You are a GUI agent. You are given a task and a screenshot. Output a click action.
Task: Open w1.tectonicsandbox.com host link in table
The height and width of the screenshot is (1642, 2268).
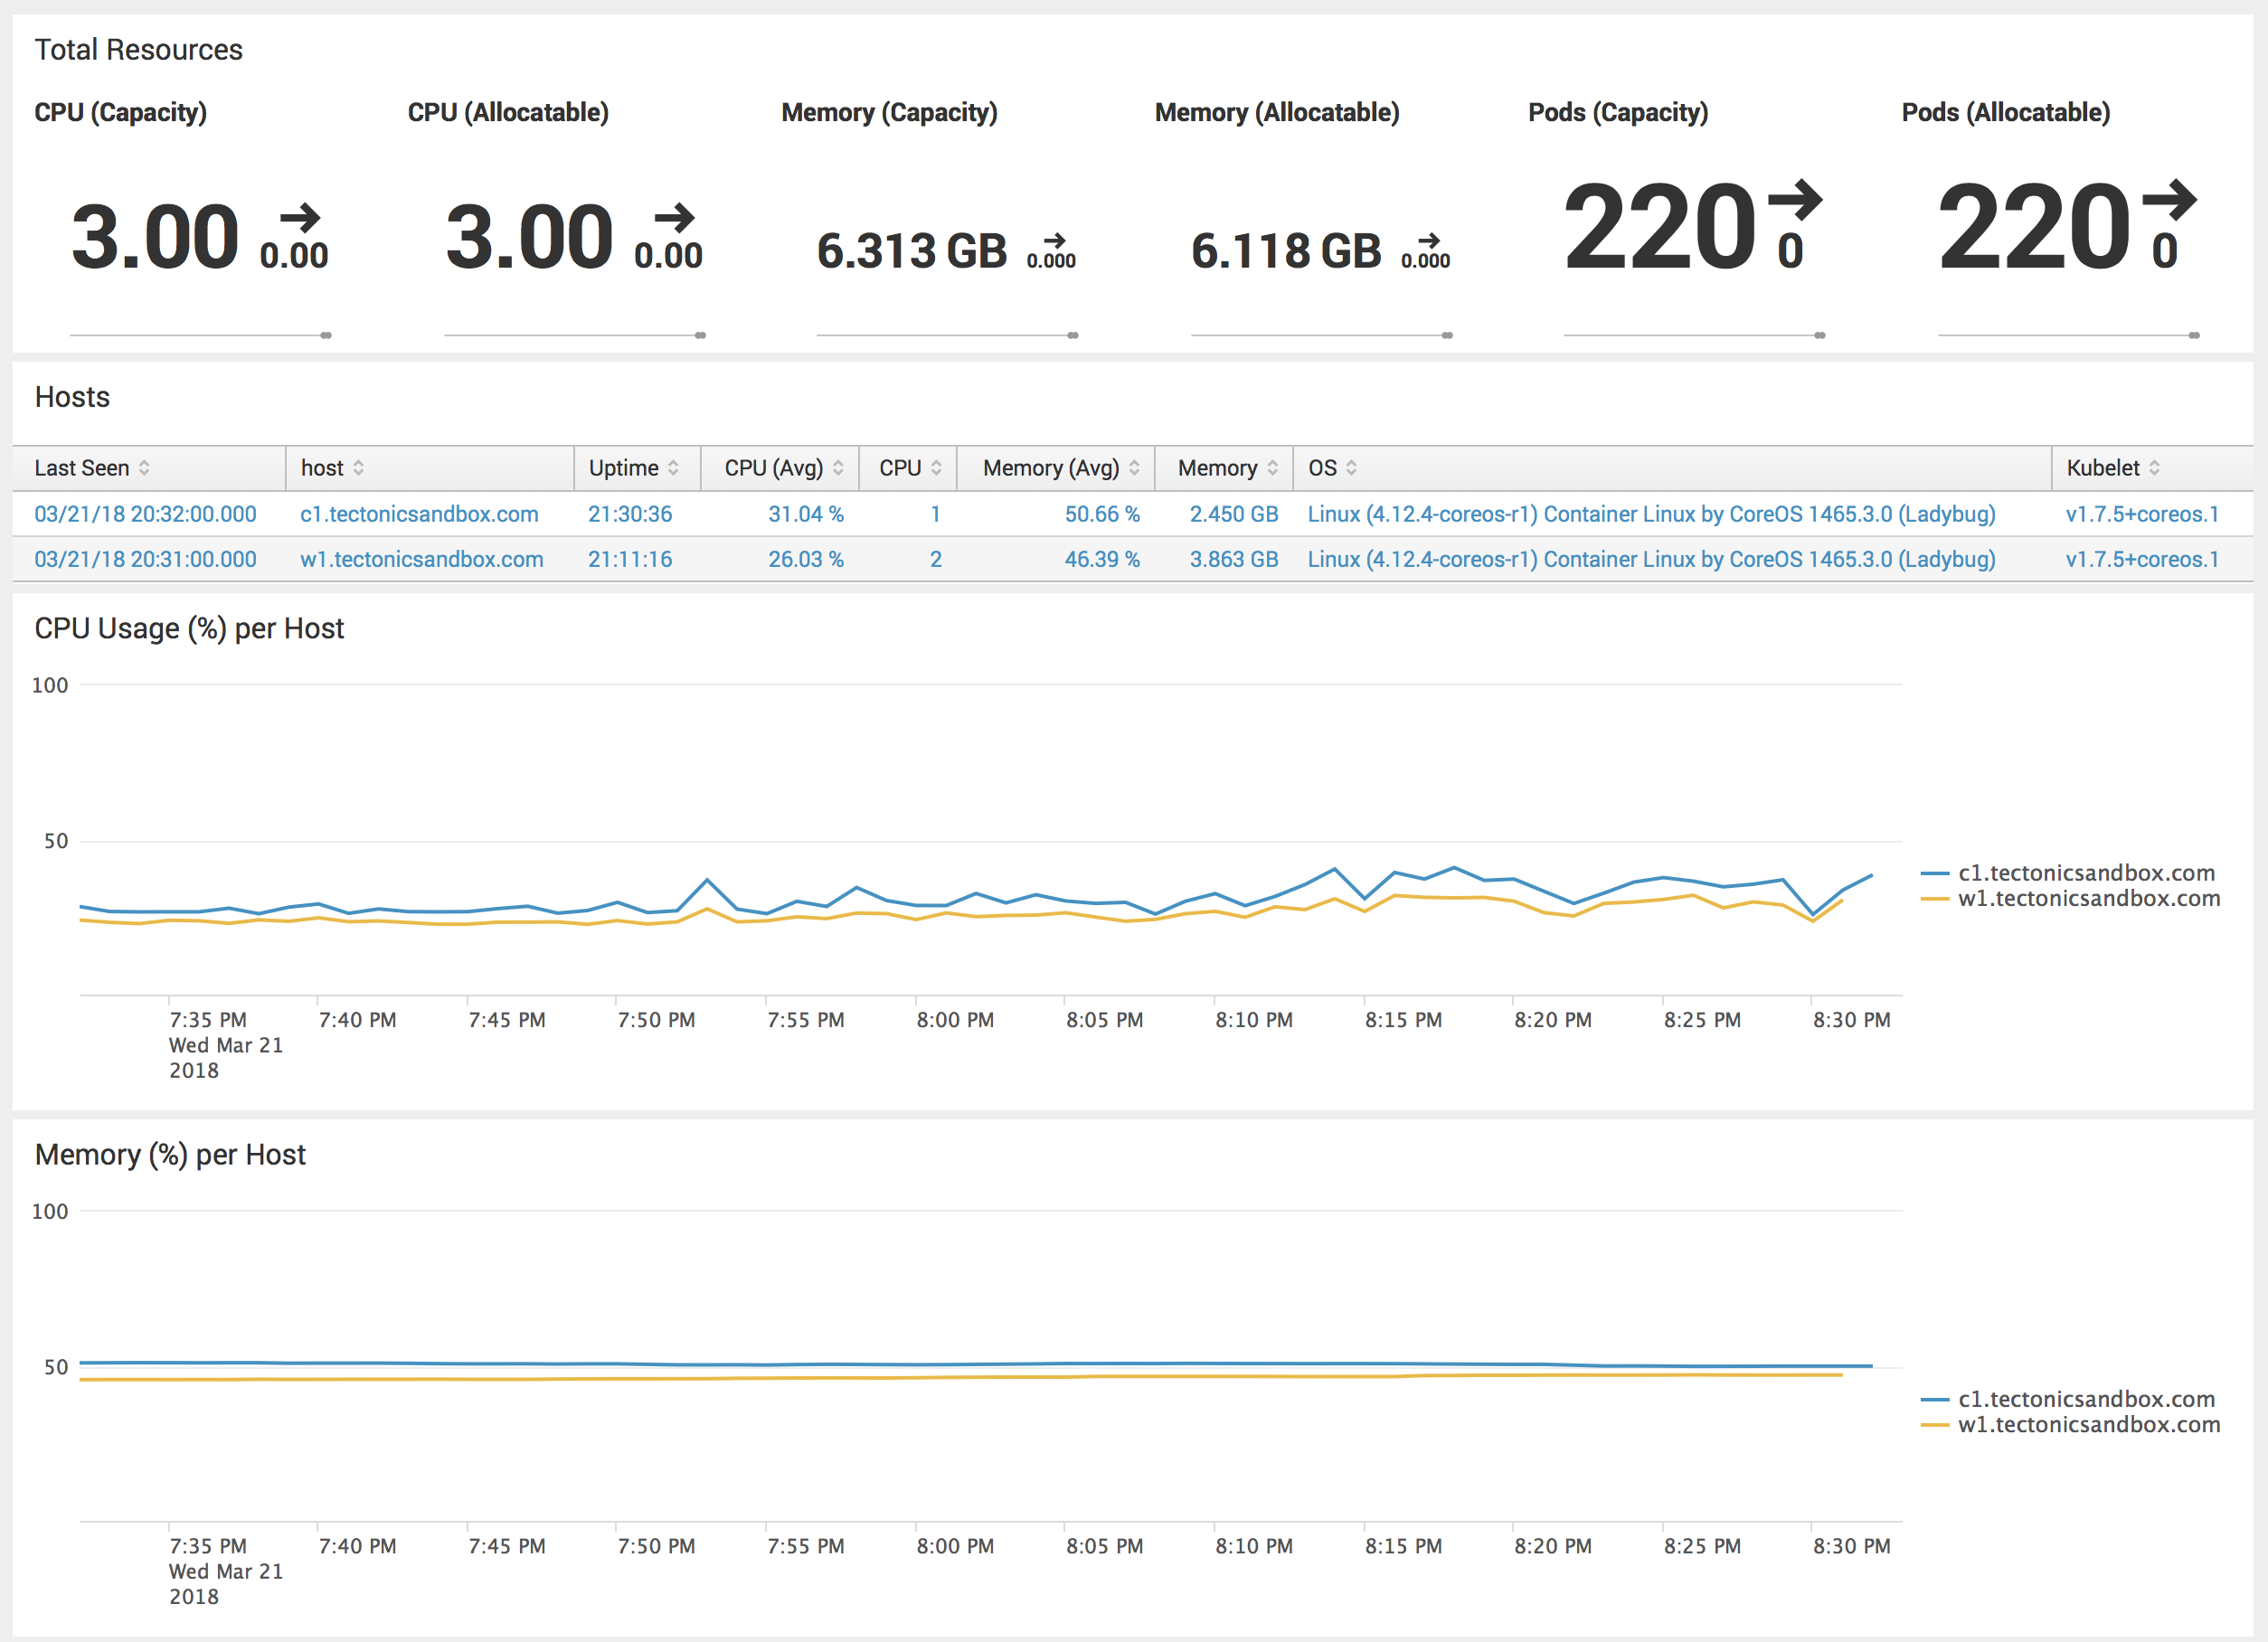click(422, 559)
